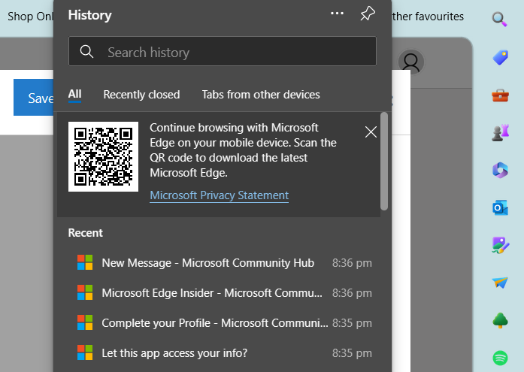524x372 pixels.
Task: Select the All history tab
Action: coord(75,95)
